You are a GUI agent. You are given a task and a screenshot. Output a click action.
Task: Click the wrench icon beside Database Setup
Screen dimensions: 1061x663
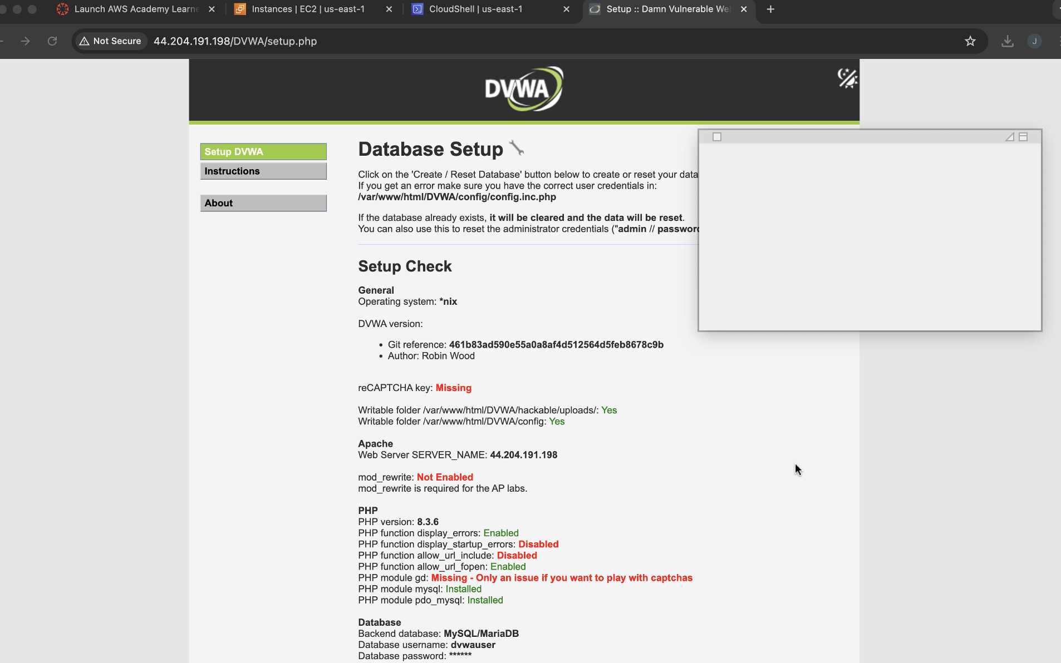click(517, 148)
